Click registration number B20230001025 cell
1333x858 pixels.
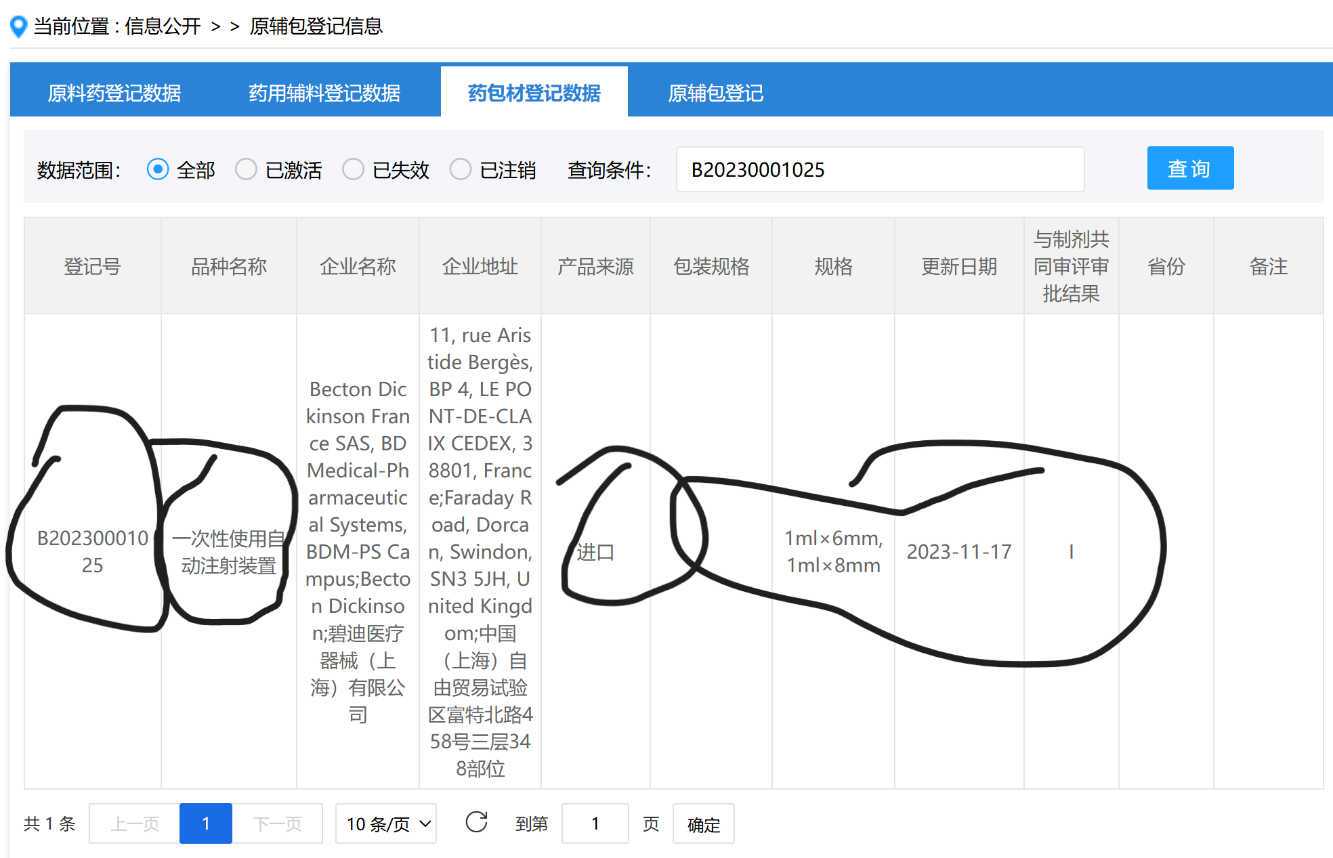(93, 551)
